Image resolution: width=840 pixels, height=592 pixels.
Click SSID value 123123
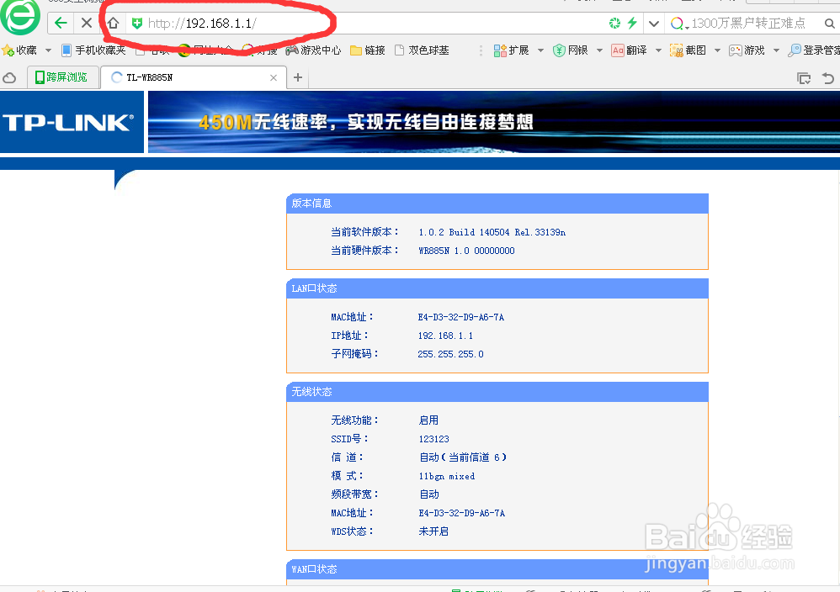pos(434,439)
